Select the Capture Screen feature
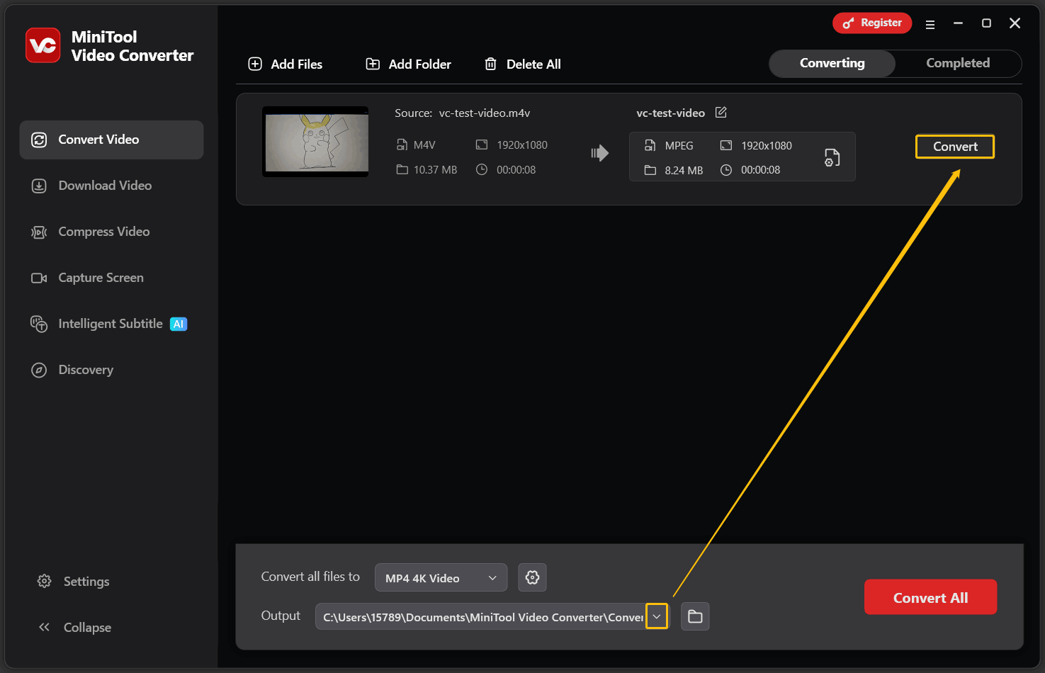The height and width of the screenshot is (673, 1045). point(101,278)
